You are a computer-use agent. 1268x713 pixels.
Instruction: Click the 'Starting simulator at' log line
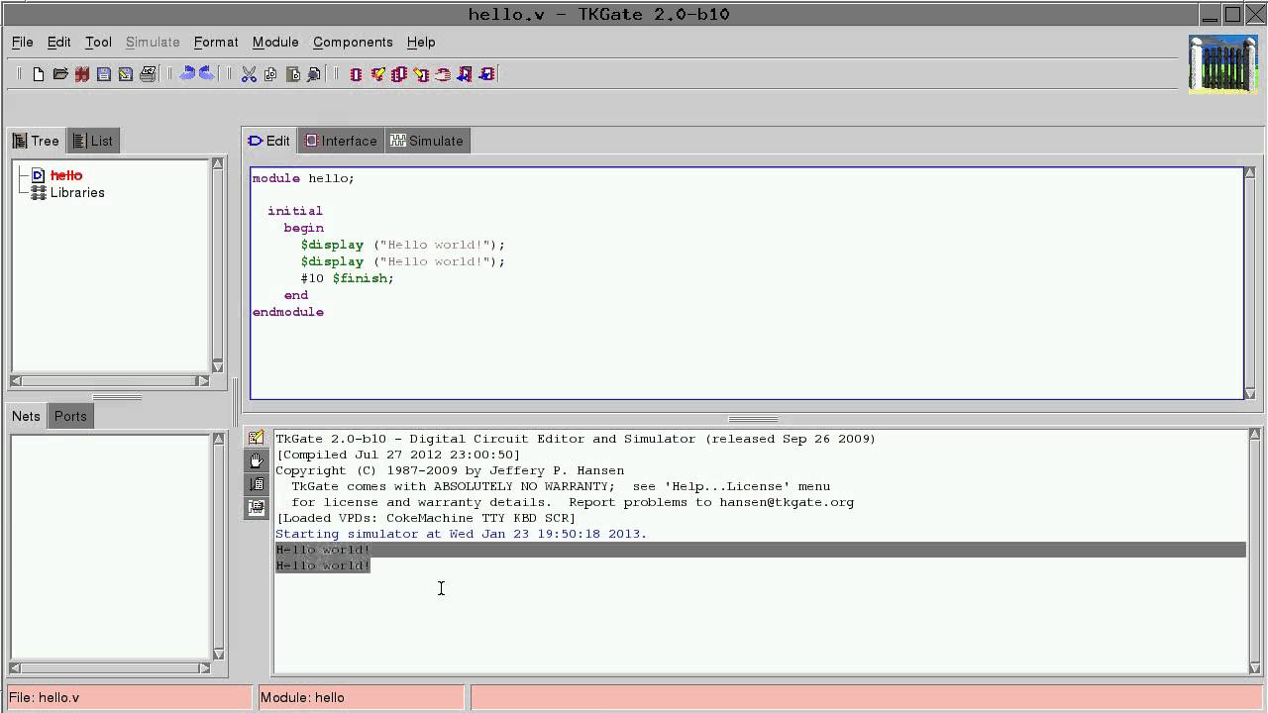pos(462,534)
